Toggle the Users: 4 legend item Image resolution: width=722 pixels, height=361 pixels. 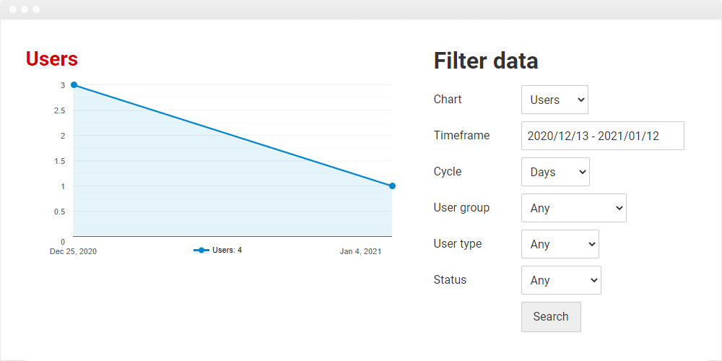218,250
